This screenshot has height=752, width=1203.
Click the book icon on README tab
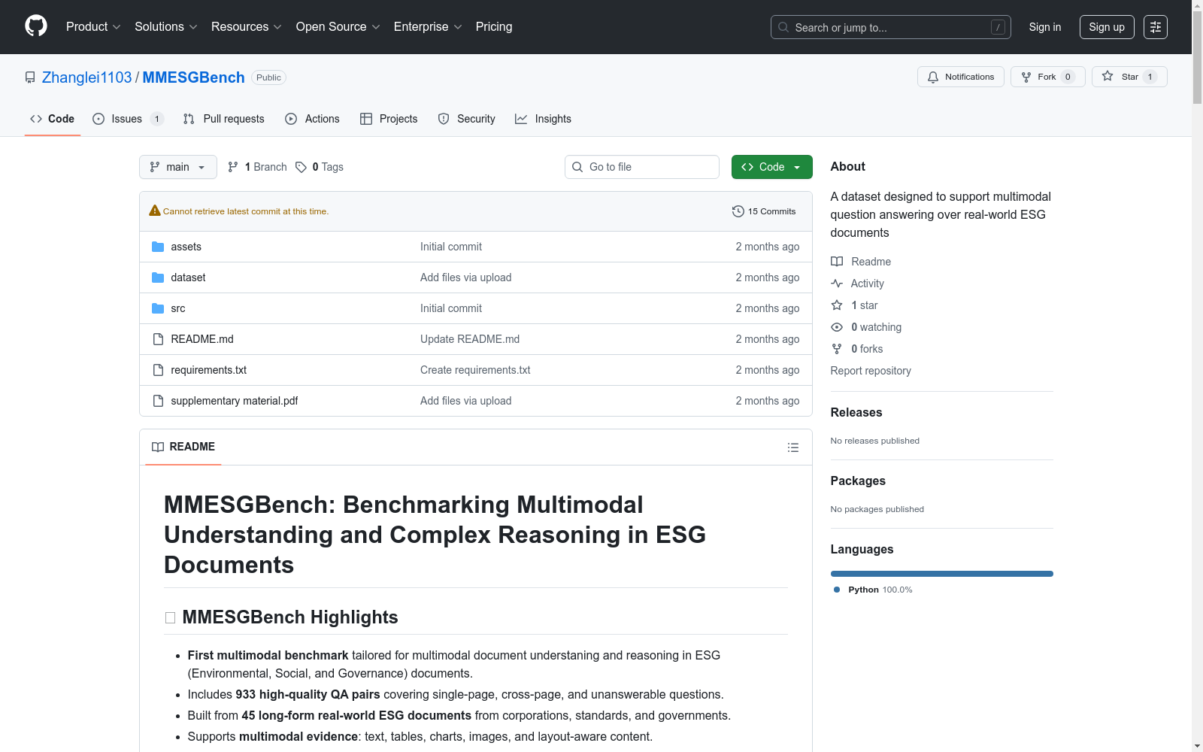click(158, 447)
